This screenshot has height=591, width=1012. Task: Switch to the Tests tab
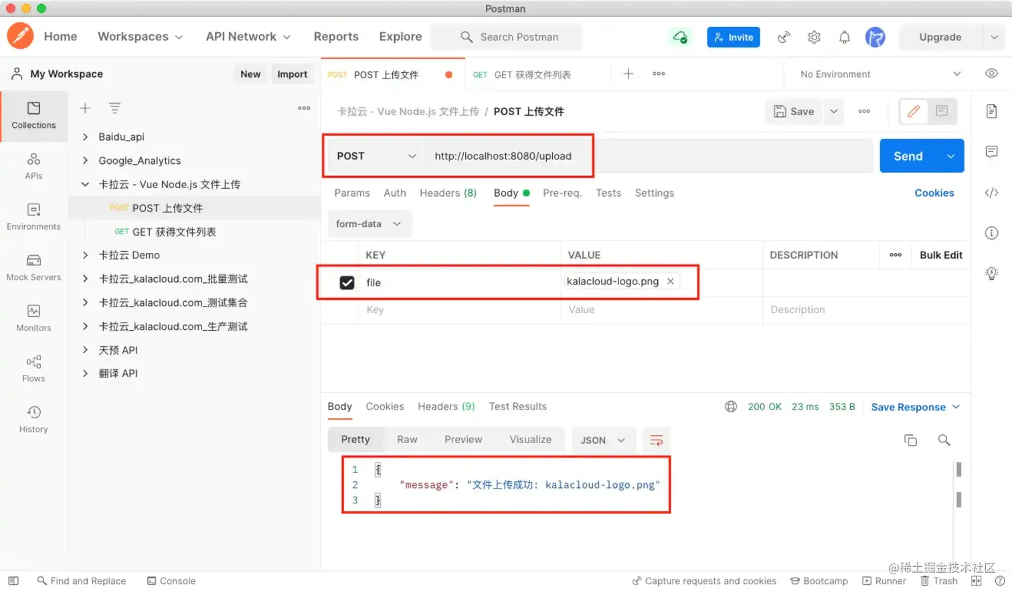point(608,193)
